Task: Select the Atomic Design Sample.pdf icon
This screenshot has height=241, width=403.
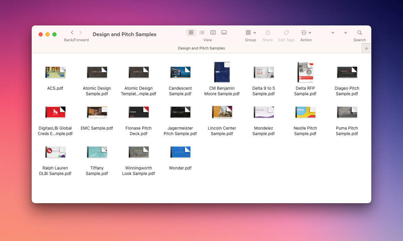Action: pos(97,73)
